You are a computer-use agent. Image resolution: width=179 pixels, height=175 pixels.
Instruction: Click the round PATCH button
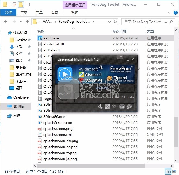click(x=64, y=94)
